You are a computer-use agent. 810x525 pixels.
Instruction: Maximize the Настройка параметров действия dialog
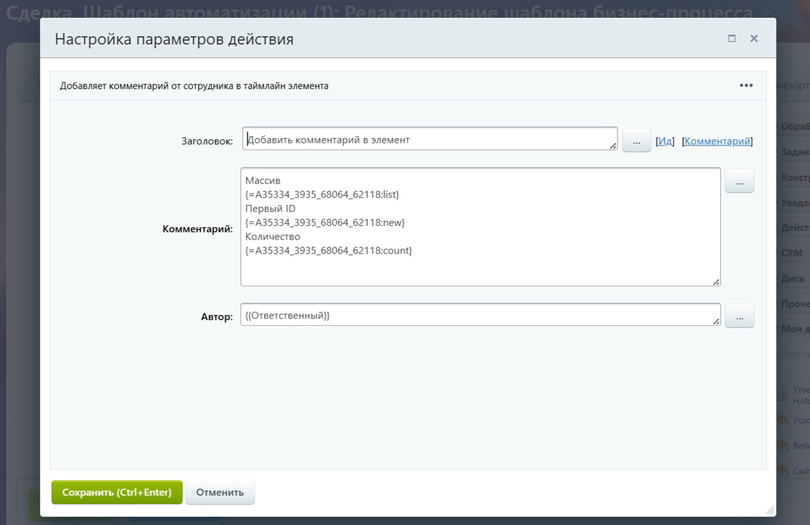coord(732,39)
